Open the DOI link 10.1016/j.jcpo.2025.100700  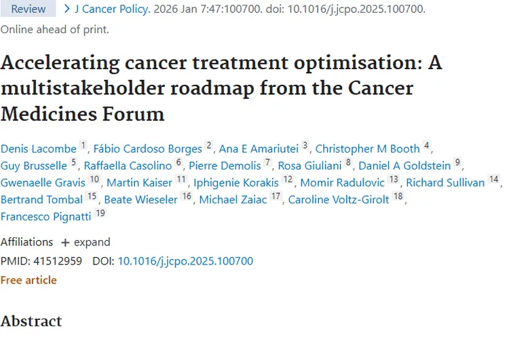pos(185,261)
